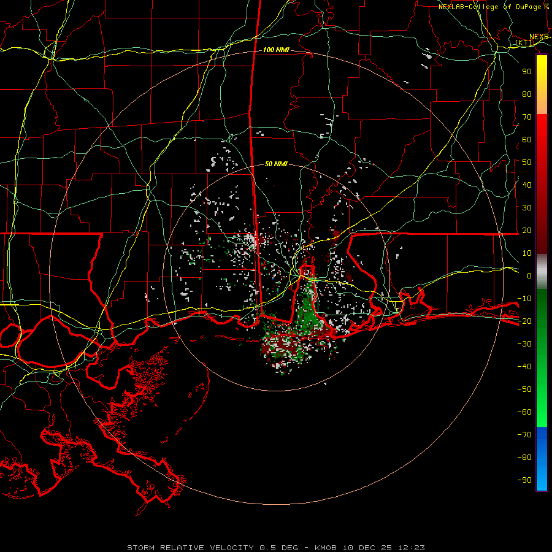Click the blue bottom segment of velocity colorbar

tap(542, 459)
